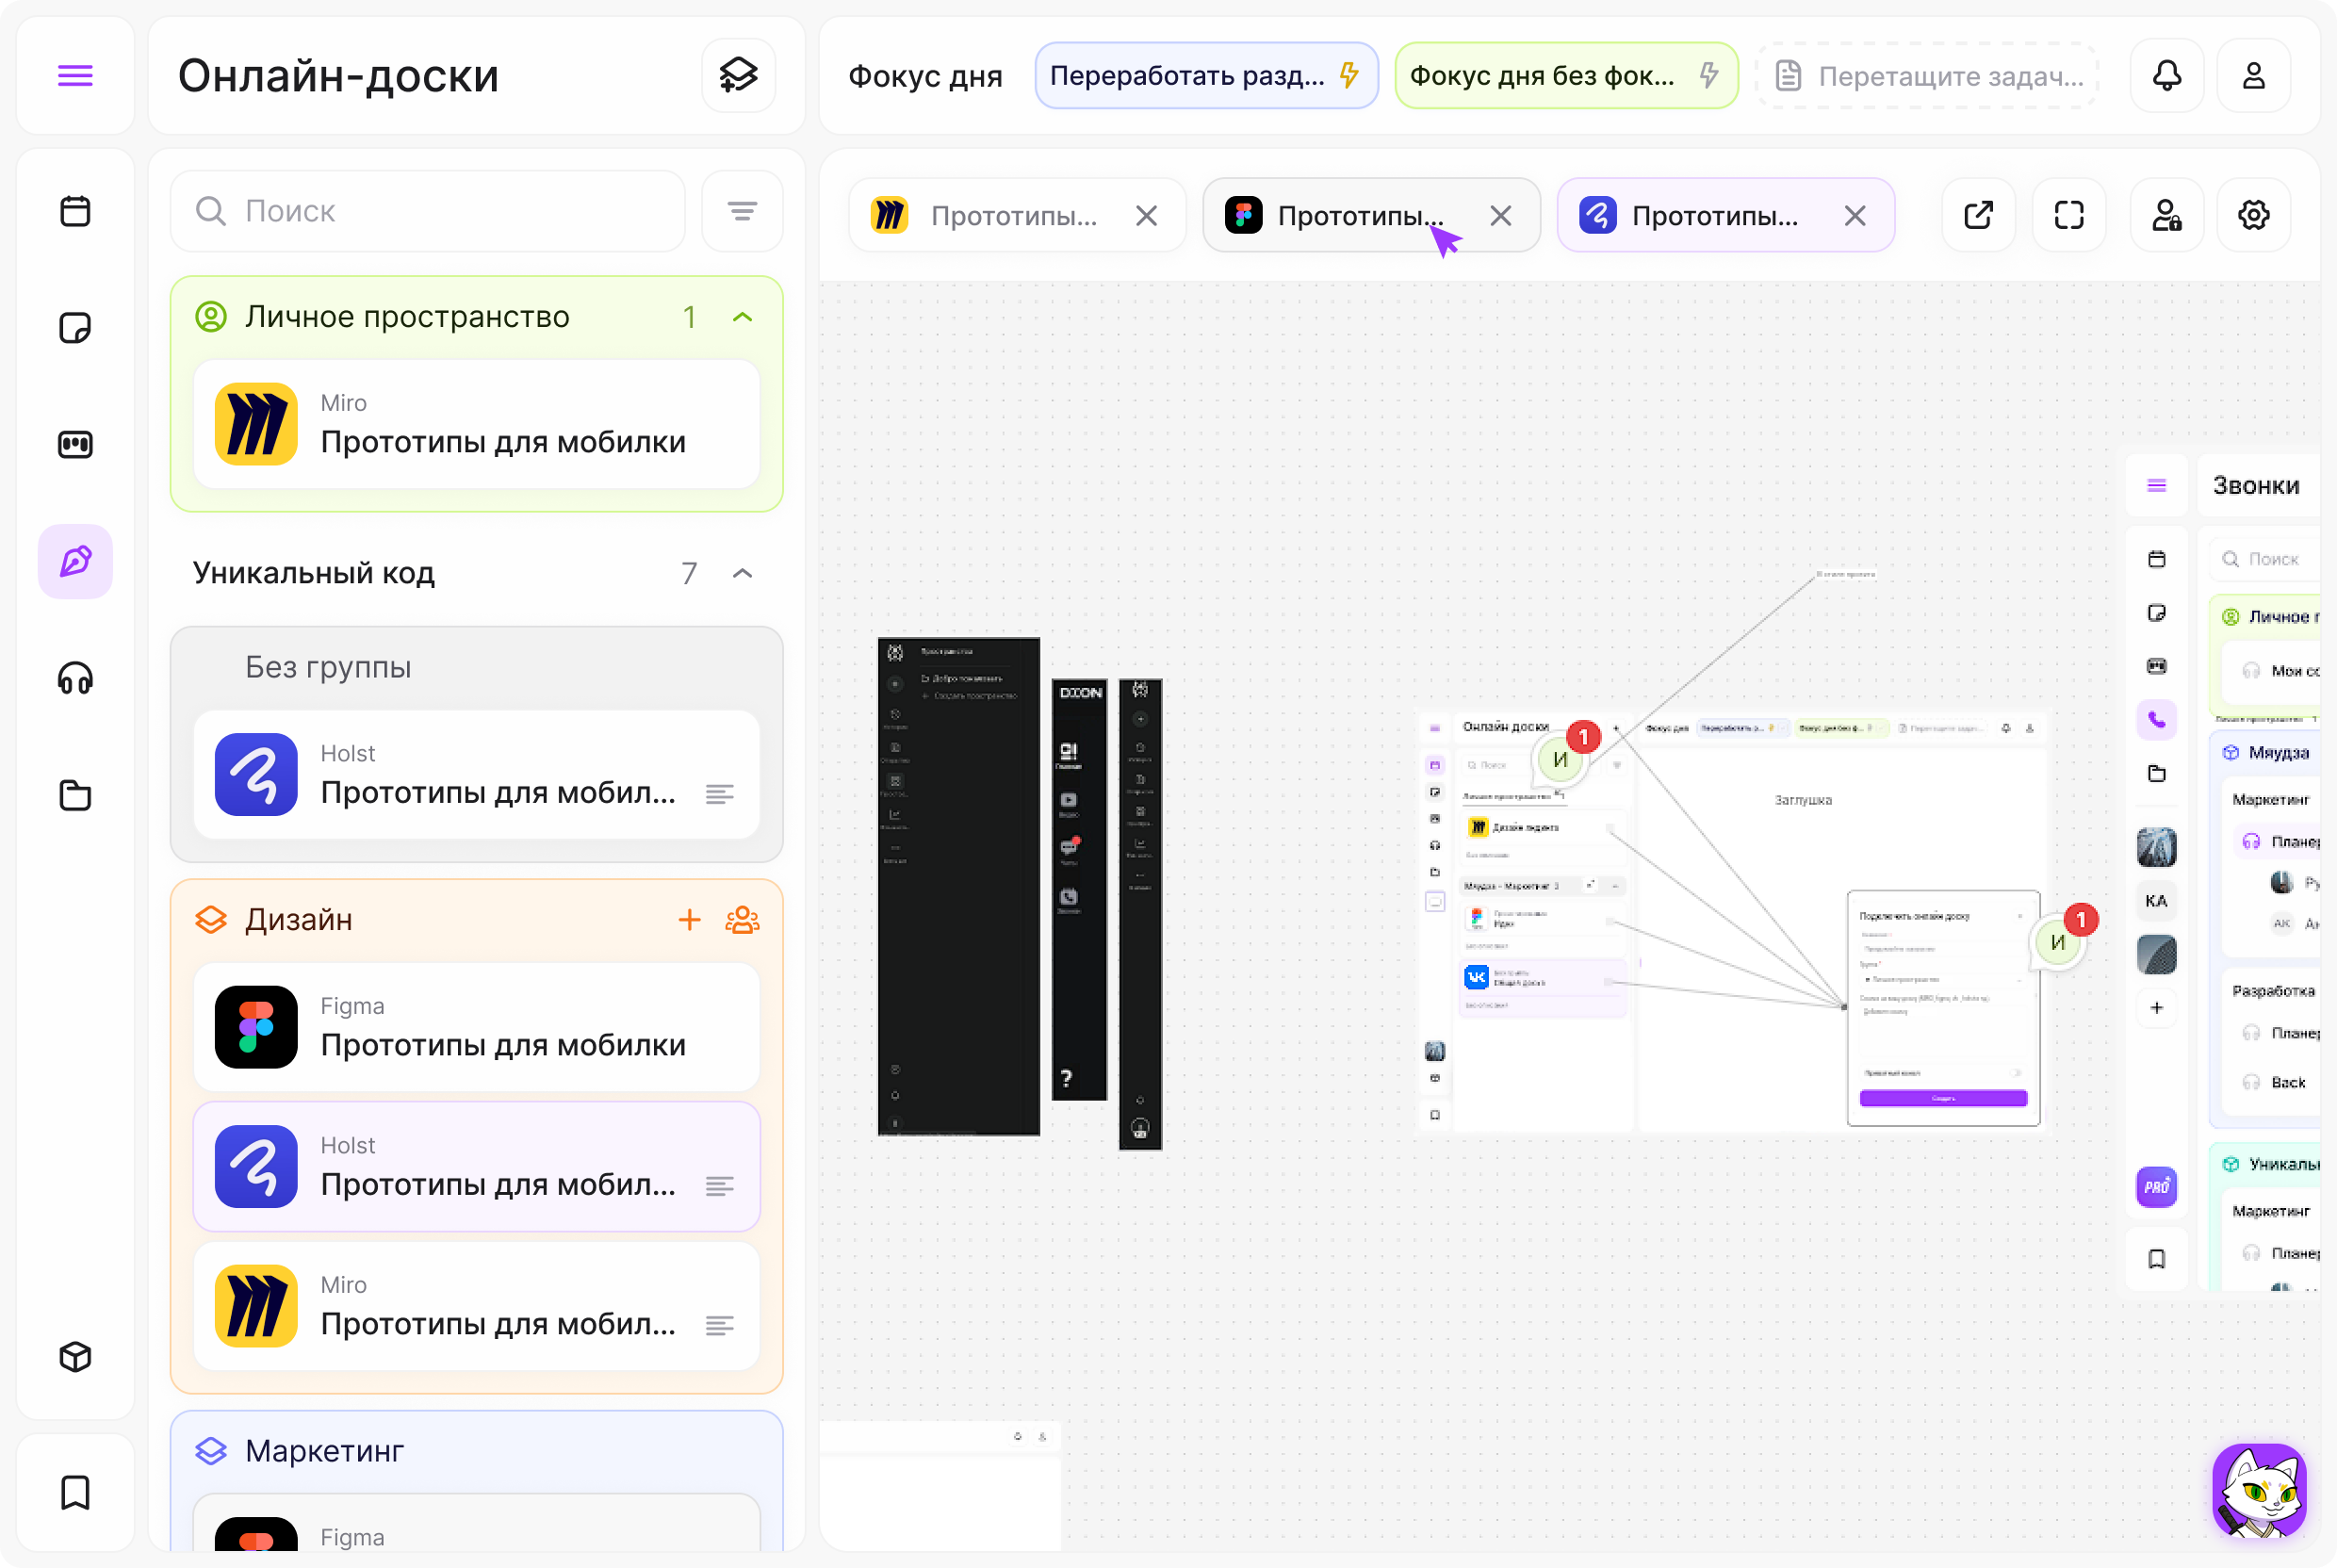Add a board with plus in Дизайн
The image size is (2337, 1568).
pyautogui.click(x=689, y=920)
